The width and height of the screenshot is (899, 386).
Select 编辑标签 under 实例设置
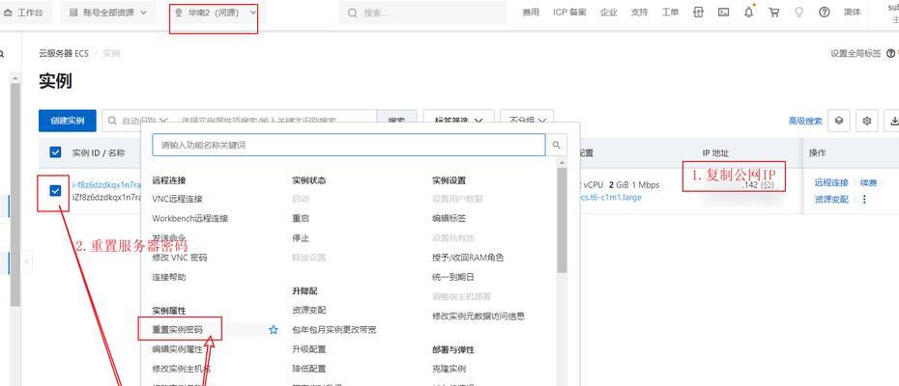449,218
